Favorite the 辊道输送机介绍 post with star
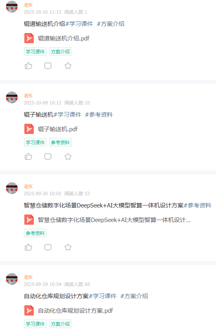The width and height of the screenshot is (216, 332). (x=68, y=66)
